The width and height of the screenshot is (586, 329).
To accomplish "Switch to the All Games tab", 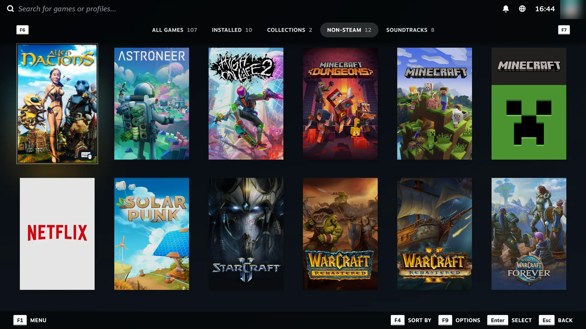I will click(x=175, y=30).
